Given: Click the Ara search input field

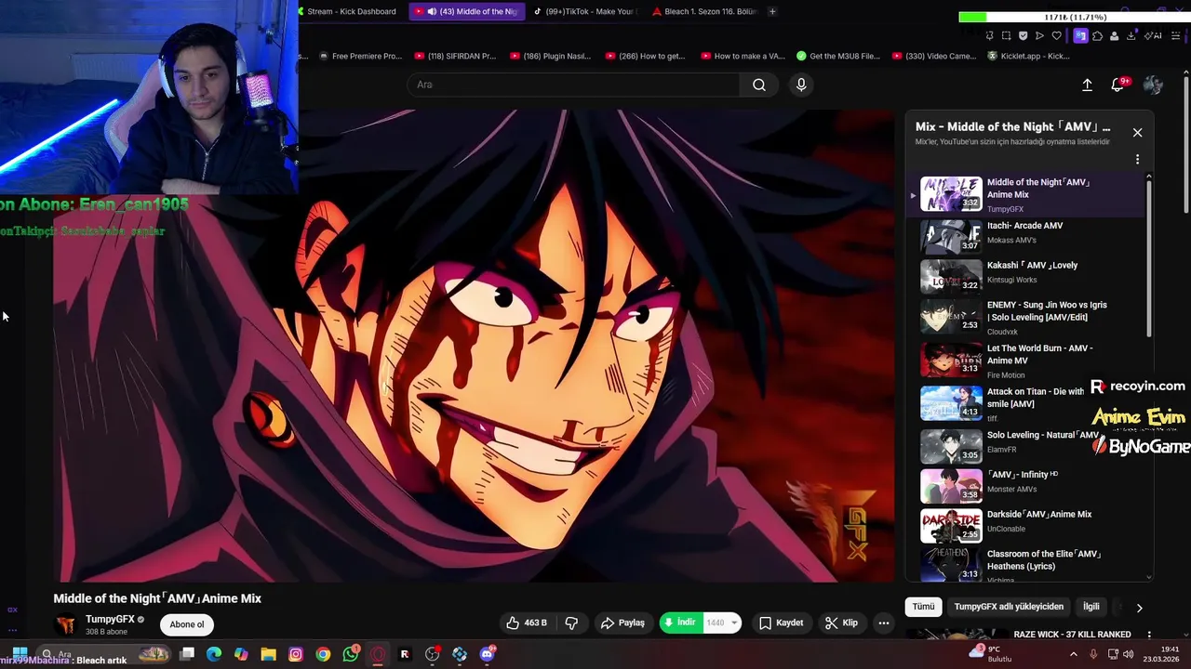Looking at the screenshot, I should click(x=573, y=85).
